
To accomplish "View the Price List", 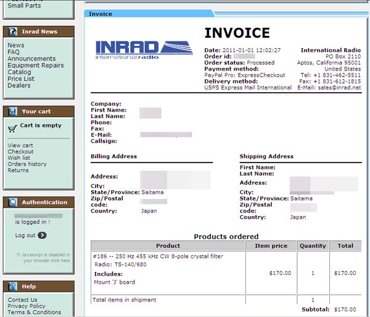I will click(x=21, y=78).
